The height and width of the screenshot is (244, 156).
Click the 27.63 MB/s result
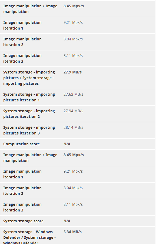coord(73,94)
